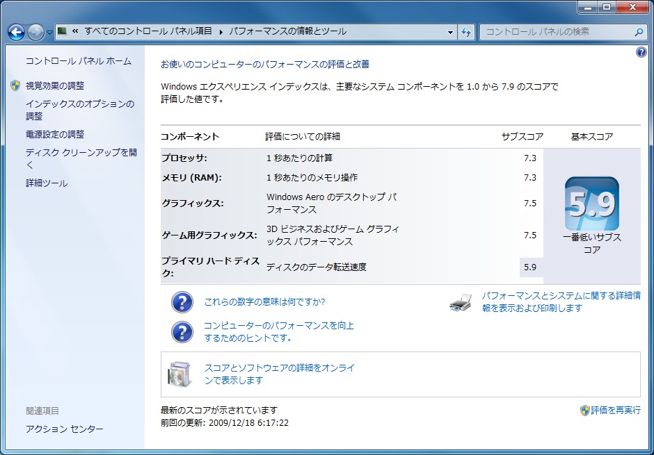Click the サブスコア column header

[x=523, y=137]
